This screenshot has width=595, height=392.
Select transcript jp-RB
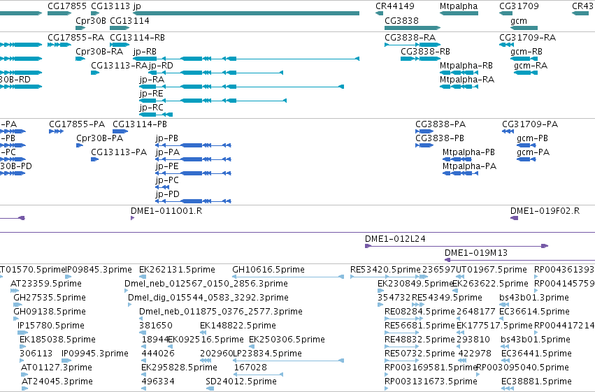pyautogui.click(x=246, y=59)
